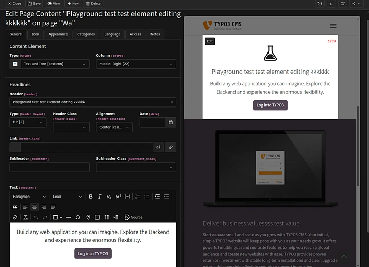Open the header Alignment dropdown

(x=114, y=127)
